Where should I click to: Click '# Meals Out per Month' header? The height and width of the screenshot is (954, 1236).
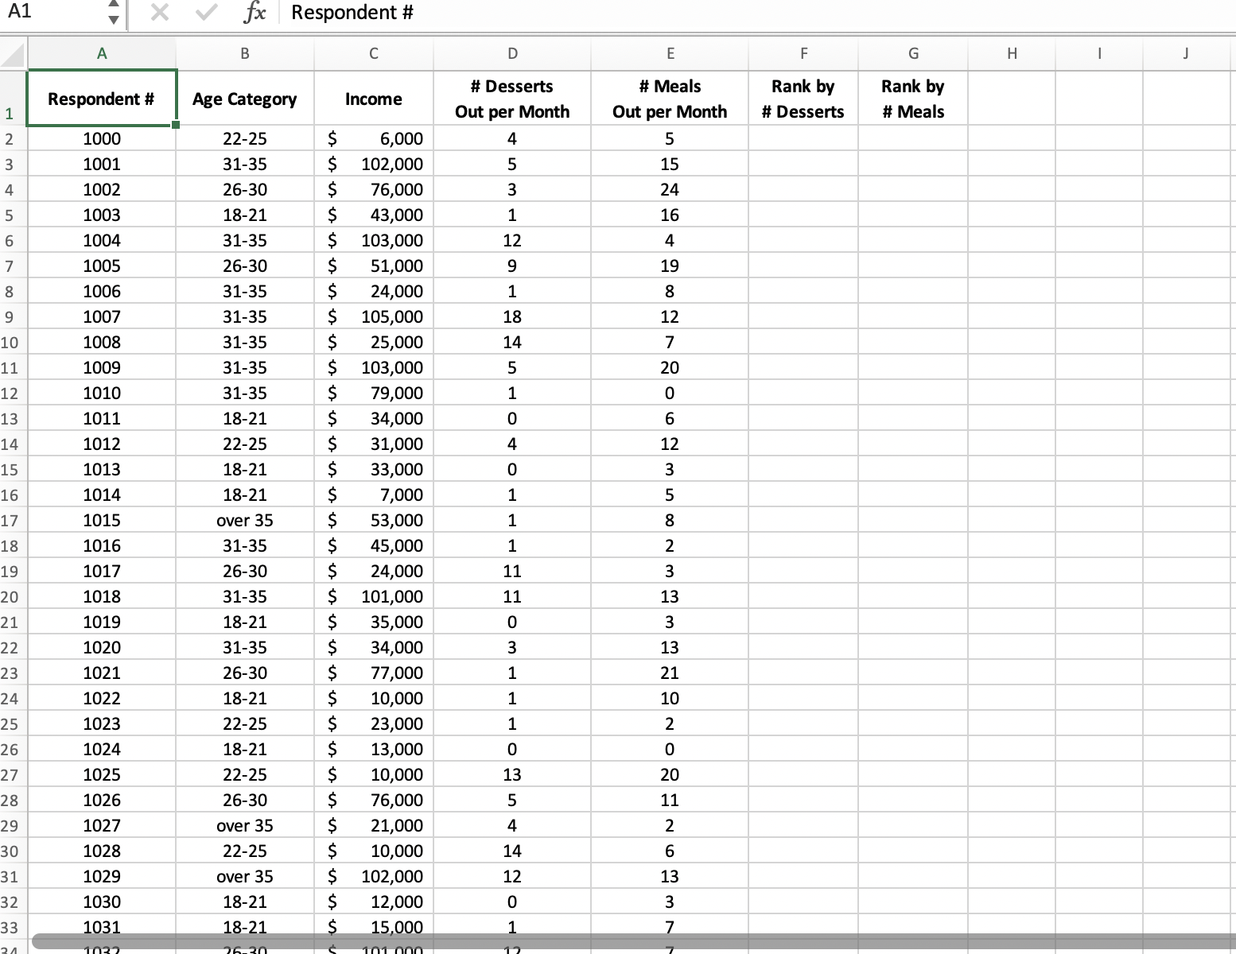(670, 99)
